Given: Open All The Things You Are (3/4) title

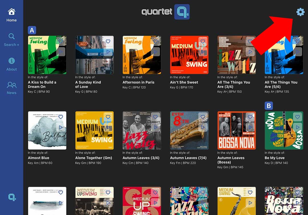Looking at the screenshot, I should (x=234, y=84).
